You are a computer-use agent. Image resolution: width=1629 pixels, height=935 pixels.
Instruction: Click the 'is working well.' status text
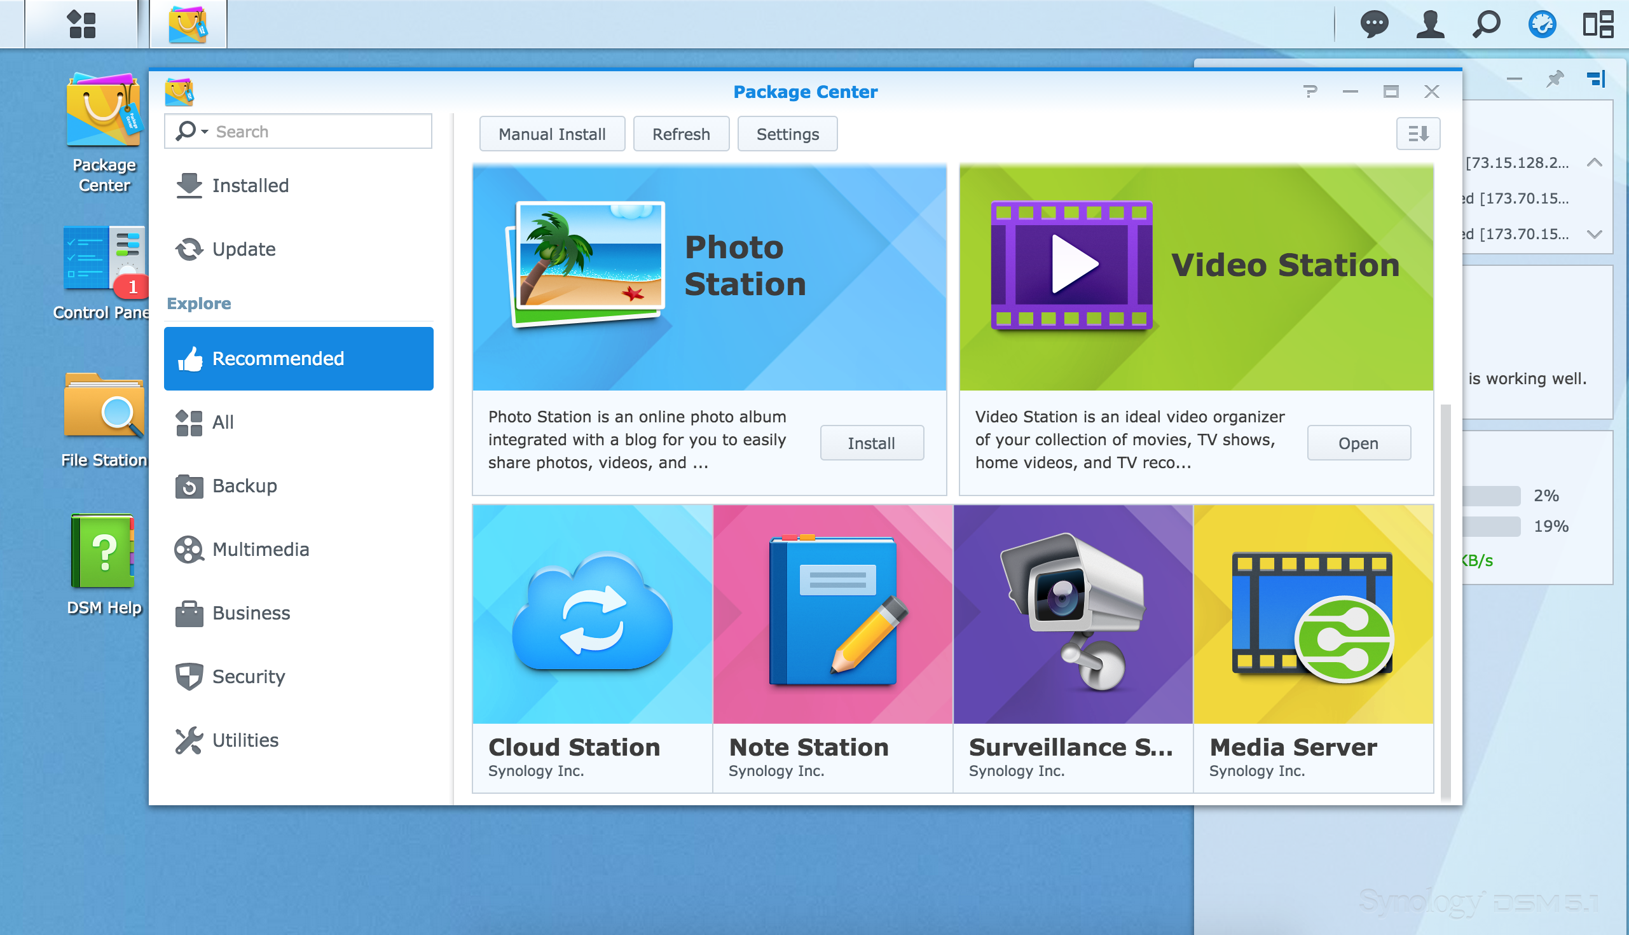[1527, 378]
